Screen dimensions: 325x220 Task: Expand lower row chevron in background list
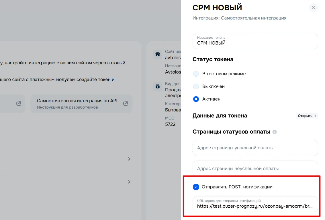coord(129,182)
